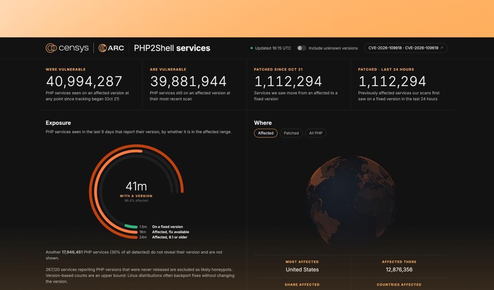Click the 12,876,356 affected there value

(399, 270)
